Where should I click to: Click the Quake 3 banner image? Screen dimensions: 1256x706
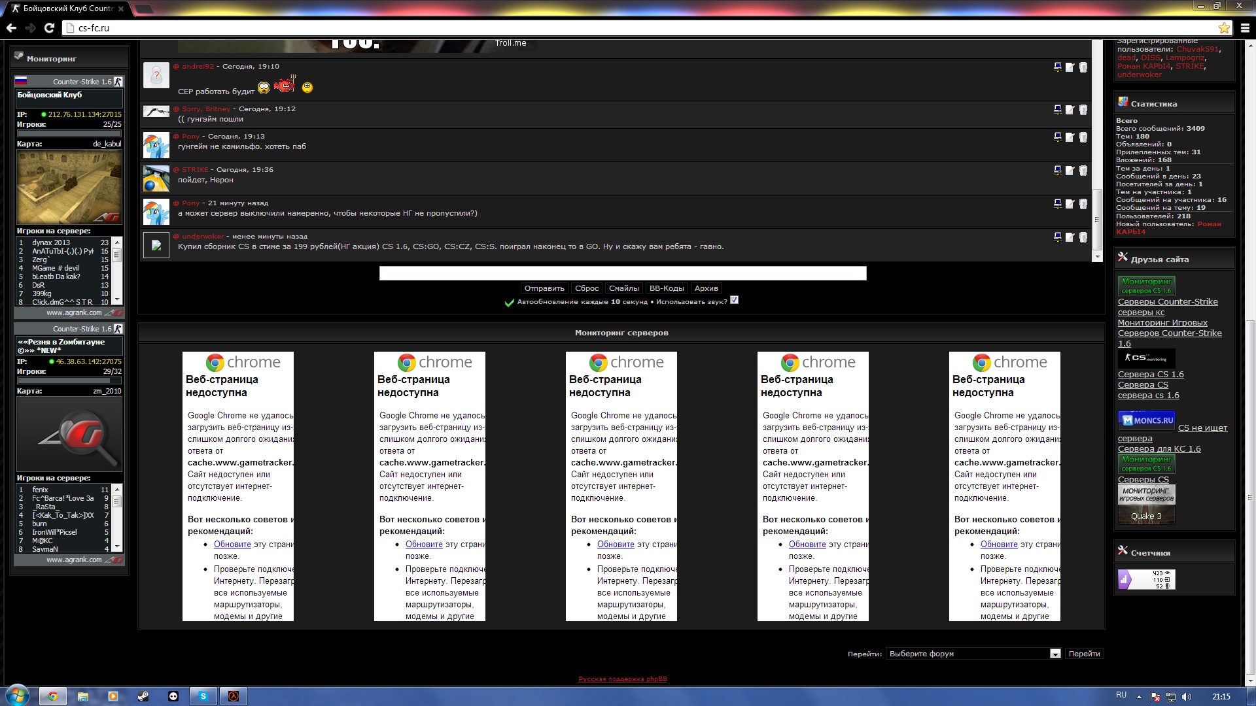click(x=1147, y=516)
